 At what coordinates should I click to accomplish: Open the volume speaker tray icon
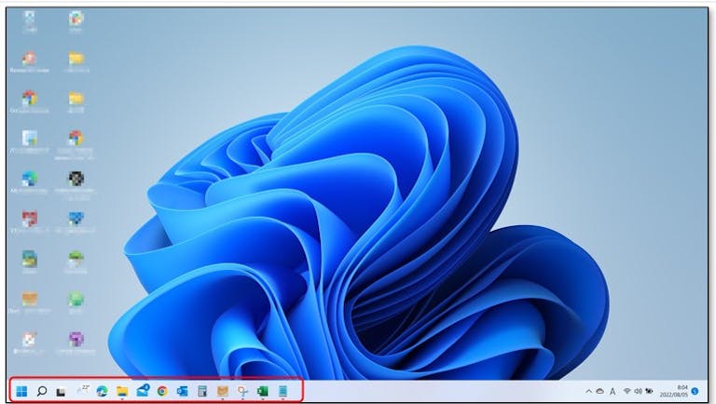coord(638,391)
